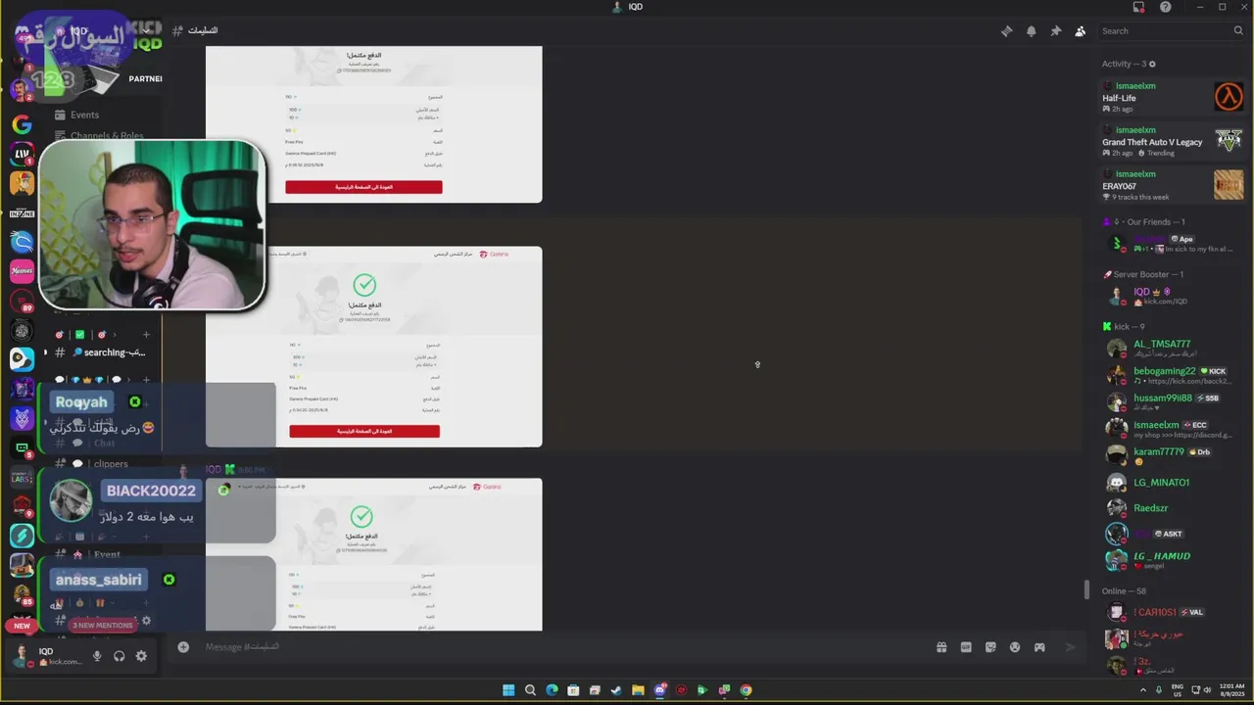Screen dimensions: 1254x705
Task: Open member LG_MINATO1 profile
Action: (x=1172, y=482)
